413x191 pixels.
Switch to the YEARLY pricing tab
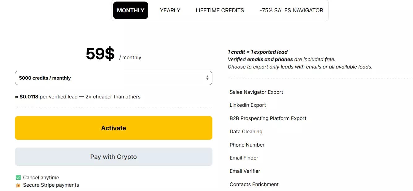[x=170, y=10]
